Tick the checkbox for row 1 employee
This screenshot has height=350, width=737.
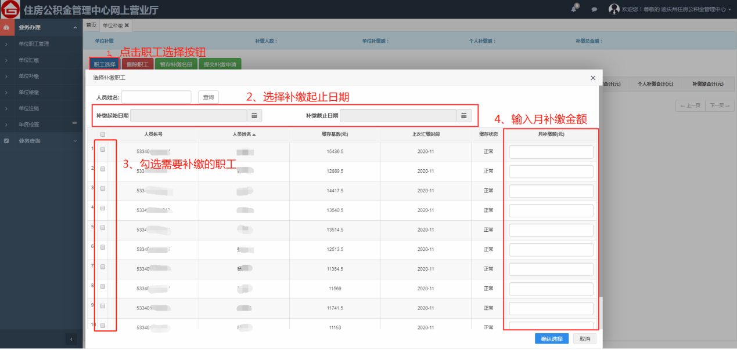point(103,150)
